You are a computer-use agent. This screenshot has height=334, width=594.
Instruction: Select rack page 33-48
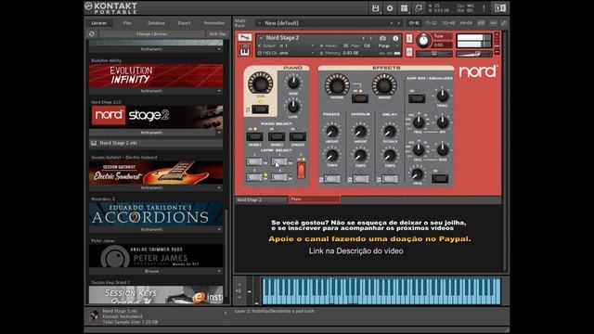449,23
